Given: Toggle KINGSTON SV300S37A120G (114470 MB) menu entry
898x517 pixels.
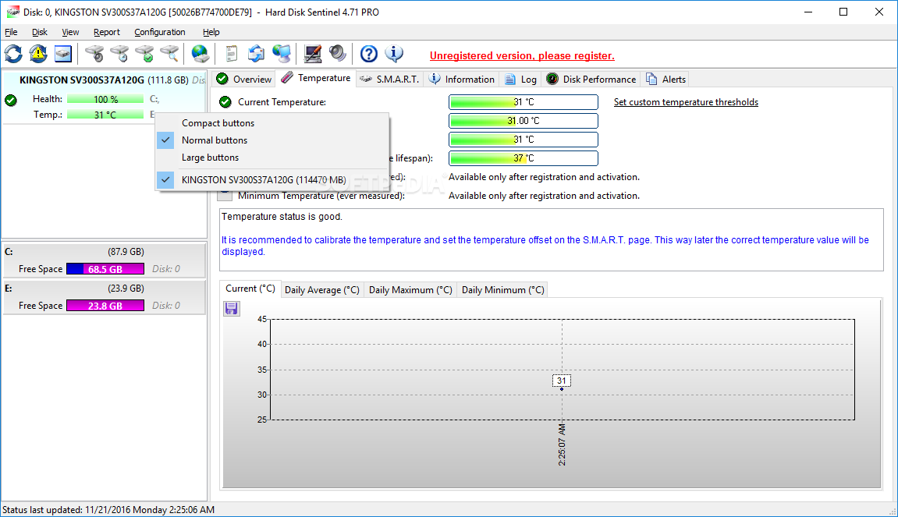Looking at the screenshot, I should 272,180.
